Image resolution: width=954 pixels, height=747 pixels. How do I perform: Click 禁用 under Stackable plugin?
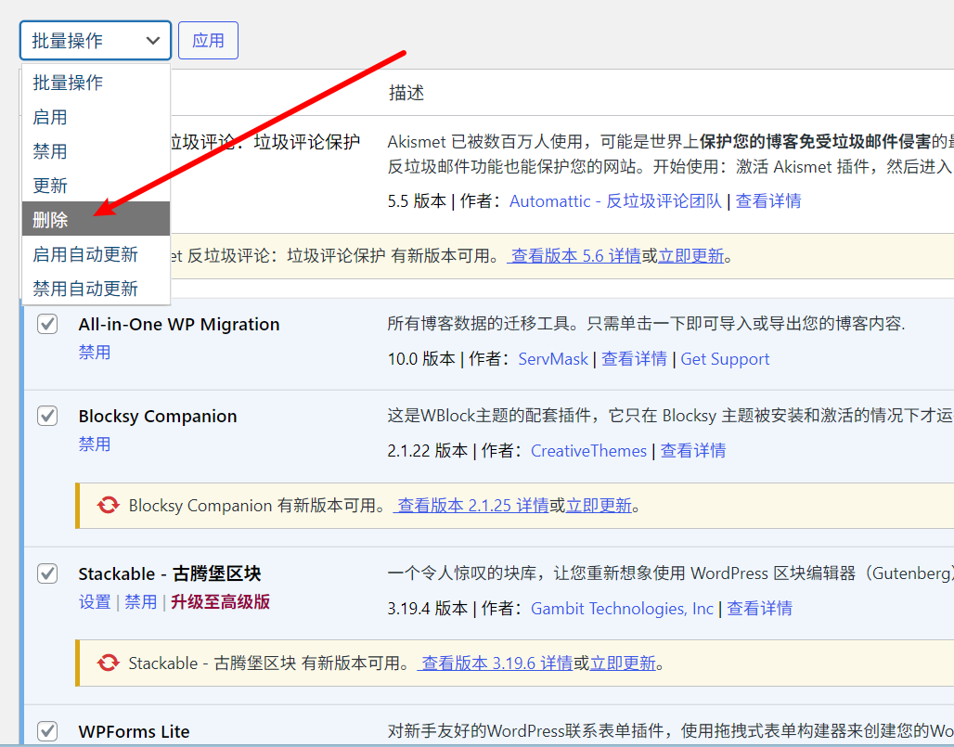point(140,602)
